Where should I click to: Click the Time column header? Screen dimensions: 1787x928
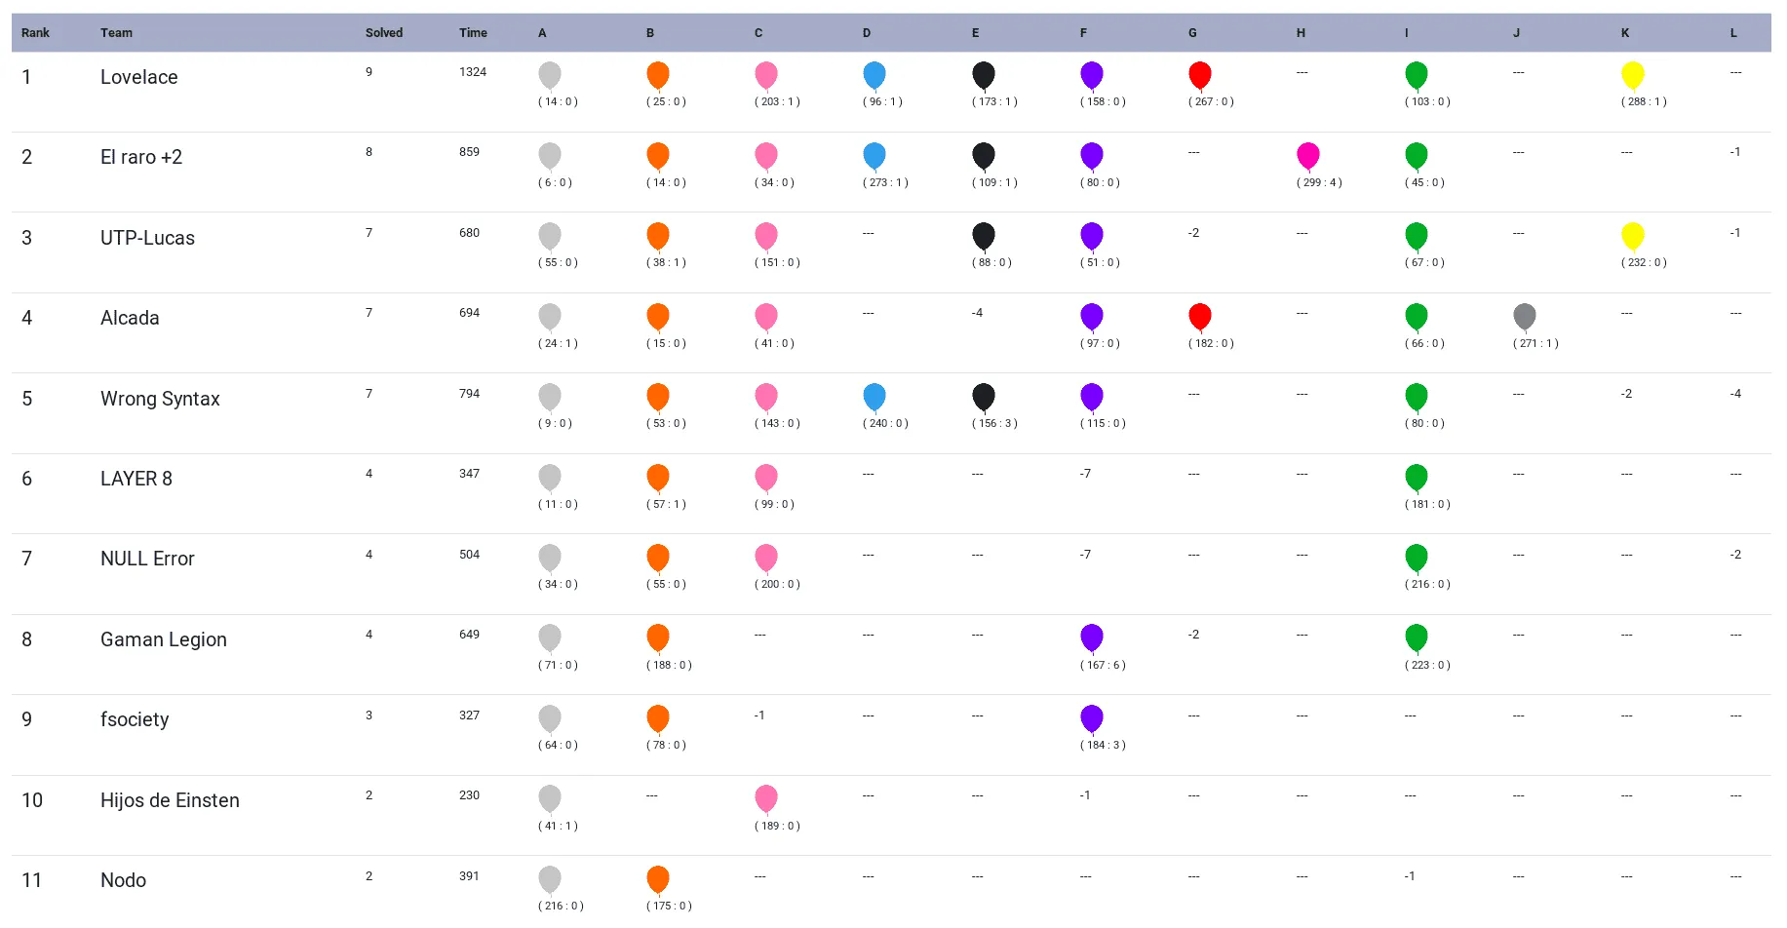[x=473, y=33]
